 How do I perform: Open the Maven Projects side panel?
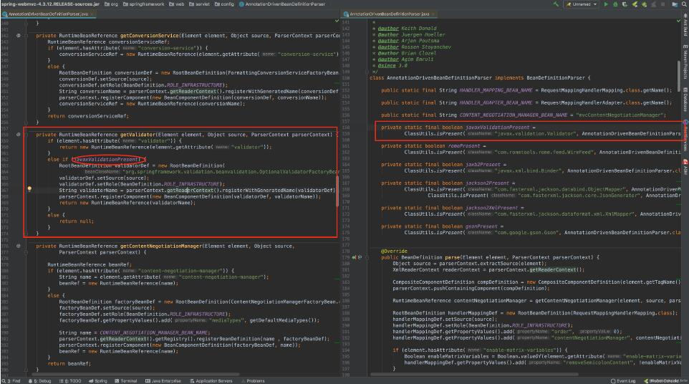(685, 62)
